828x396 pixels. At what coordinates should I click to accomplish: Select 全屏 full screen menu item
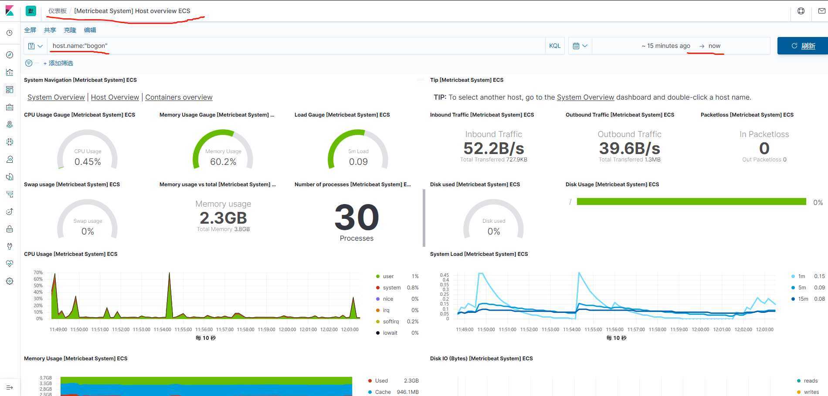tap(30, 30)
